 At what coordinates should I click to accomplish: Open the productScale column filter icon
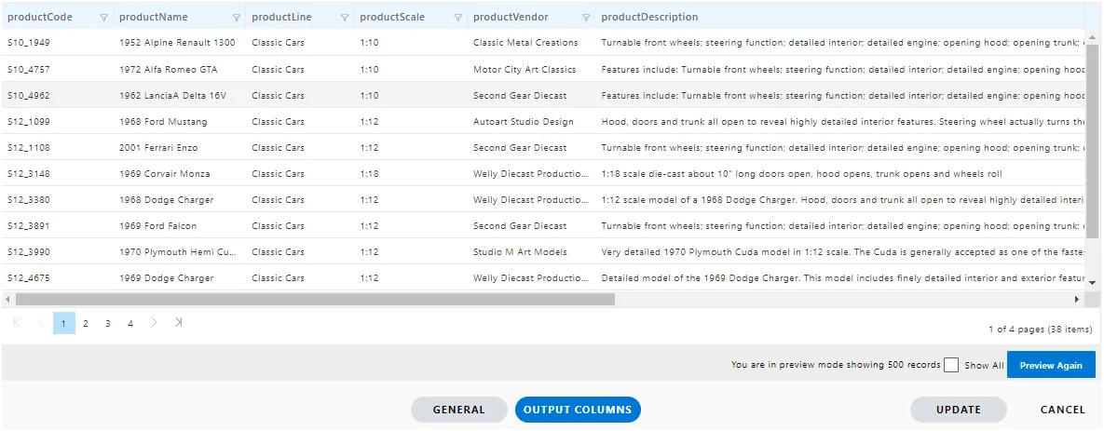[457, 18]
